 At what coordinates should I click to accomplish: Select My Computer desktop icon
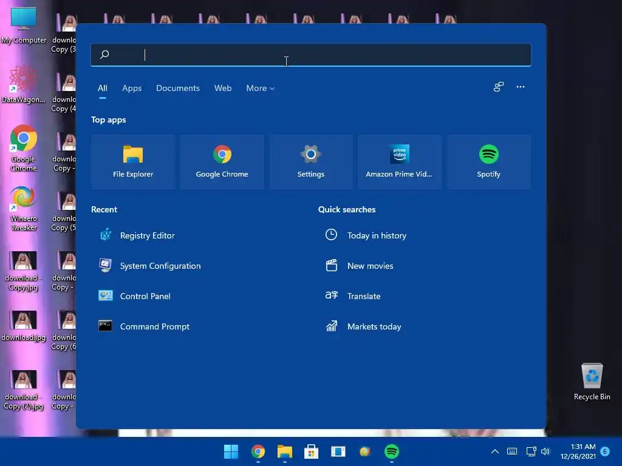click(x=24, y=25)
